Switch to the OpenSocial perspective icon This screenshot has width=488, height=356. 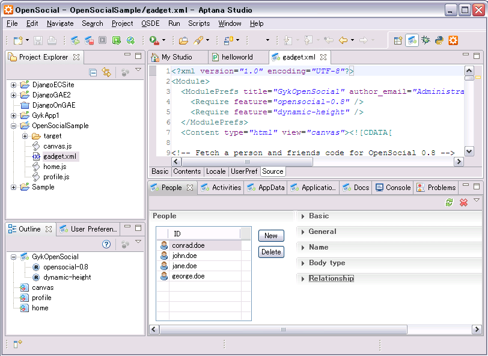point(412,40)
